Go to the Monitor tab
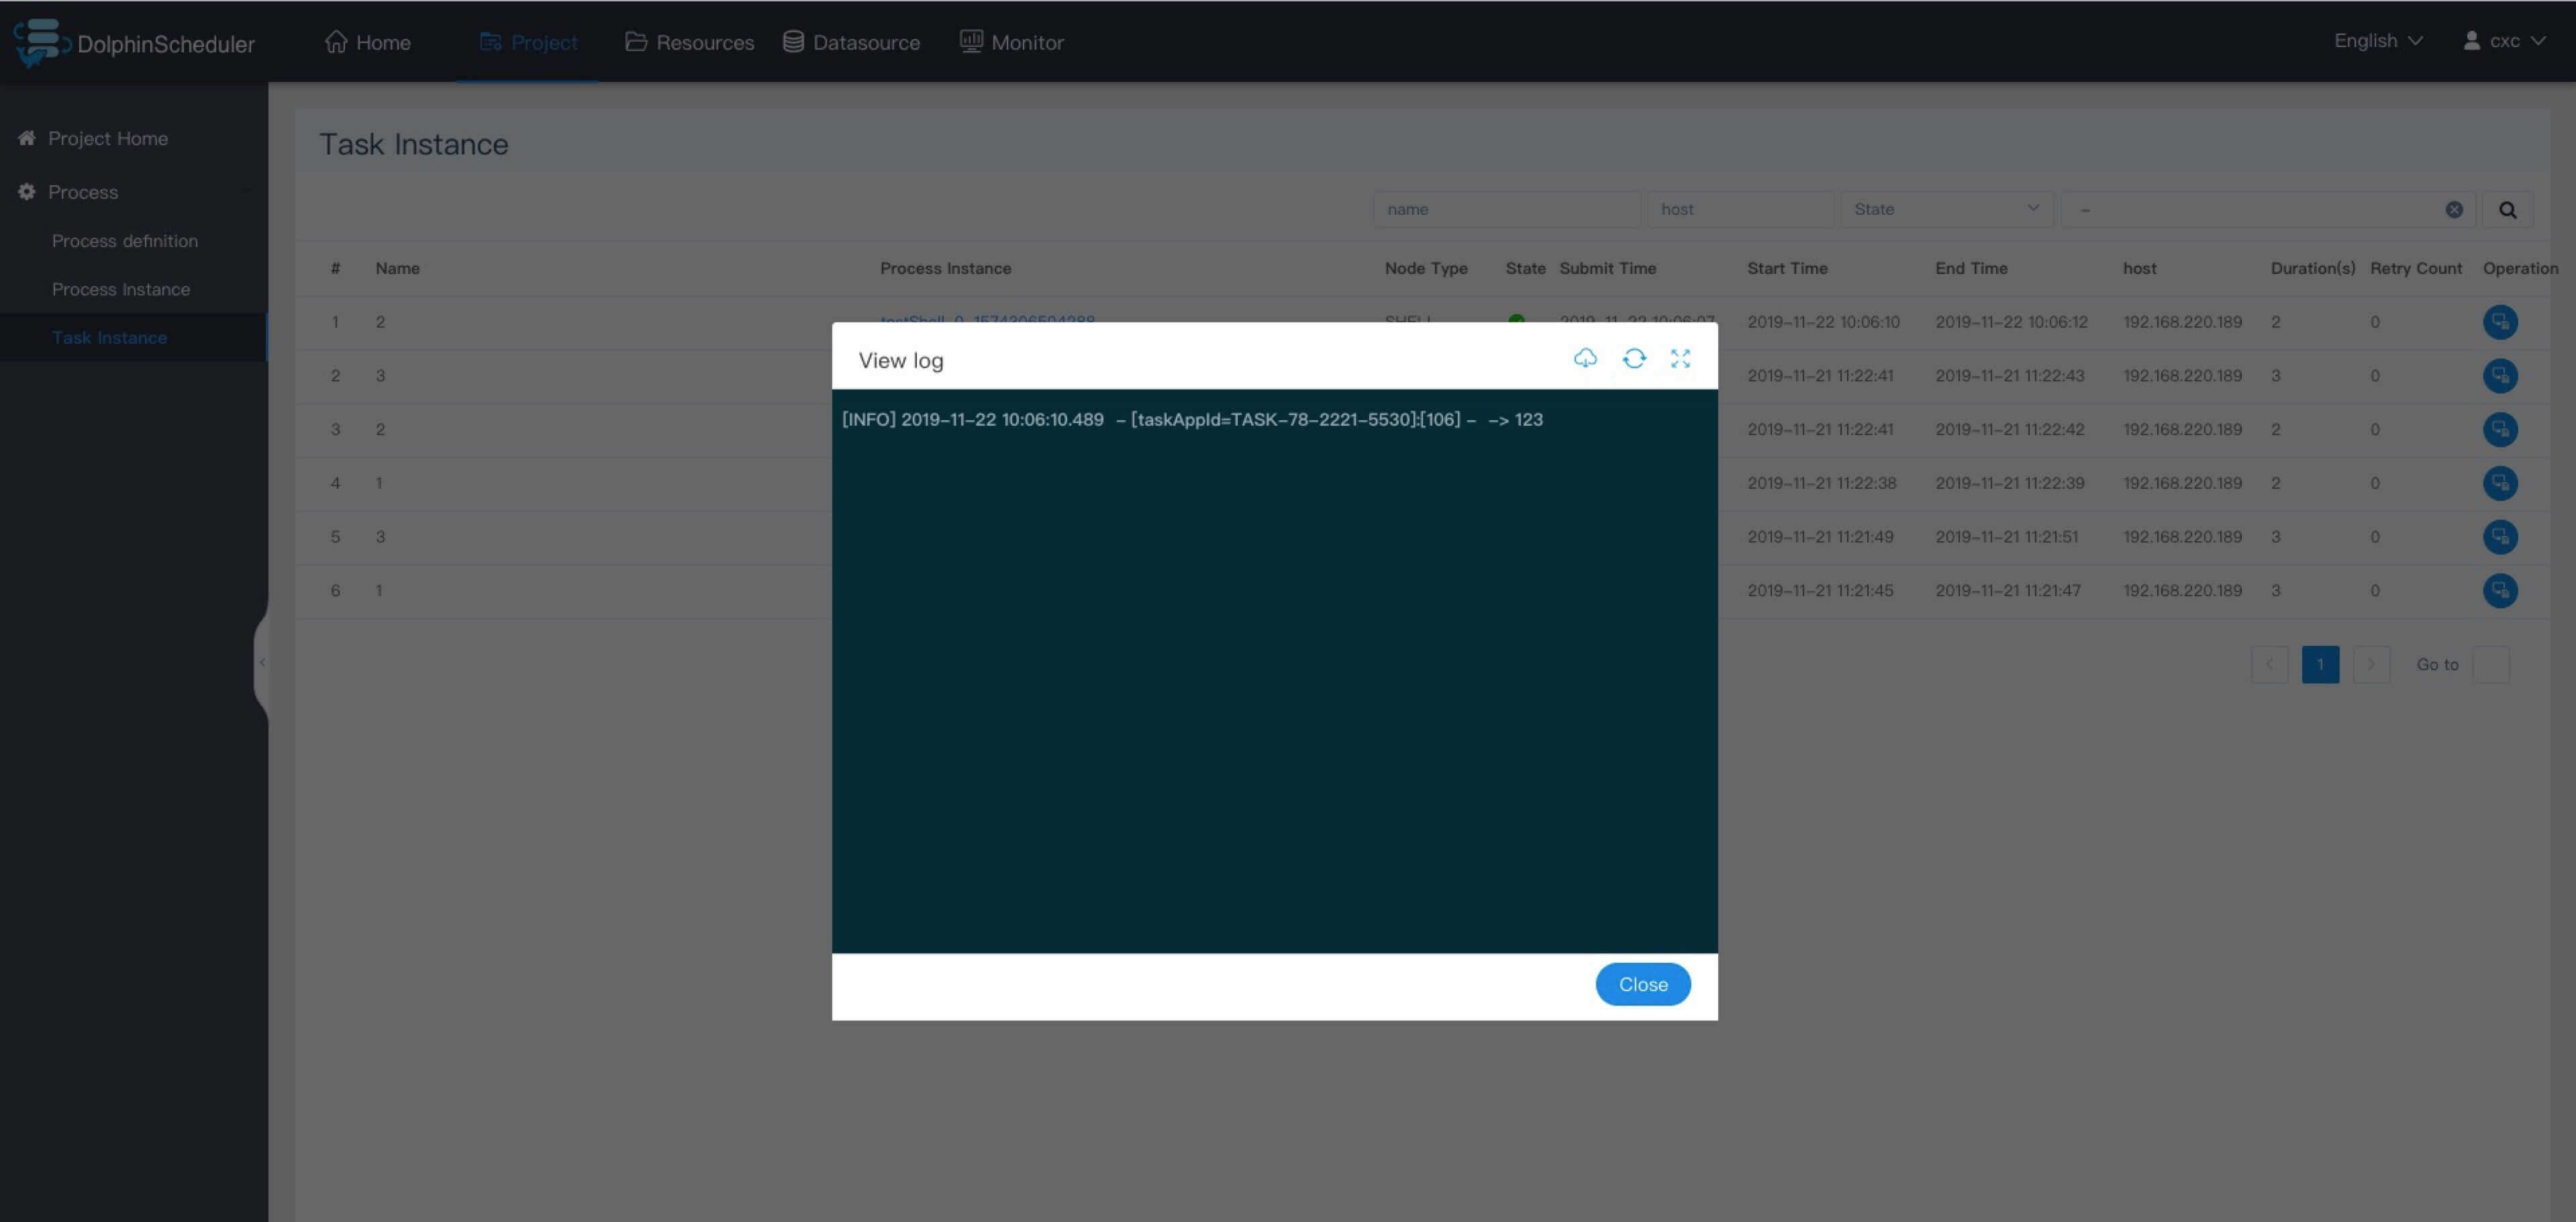The image size is (2576, 1222). pyautogui.click(x=1011, y=42)
